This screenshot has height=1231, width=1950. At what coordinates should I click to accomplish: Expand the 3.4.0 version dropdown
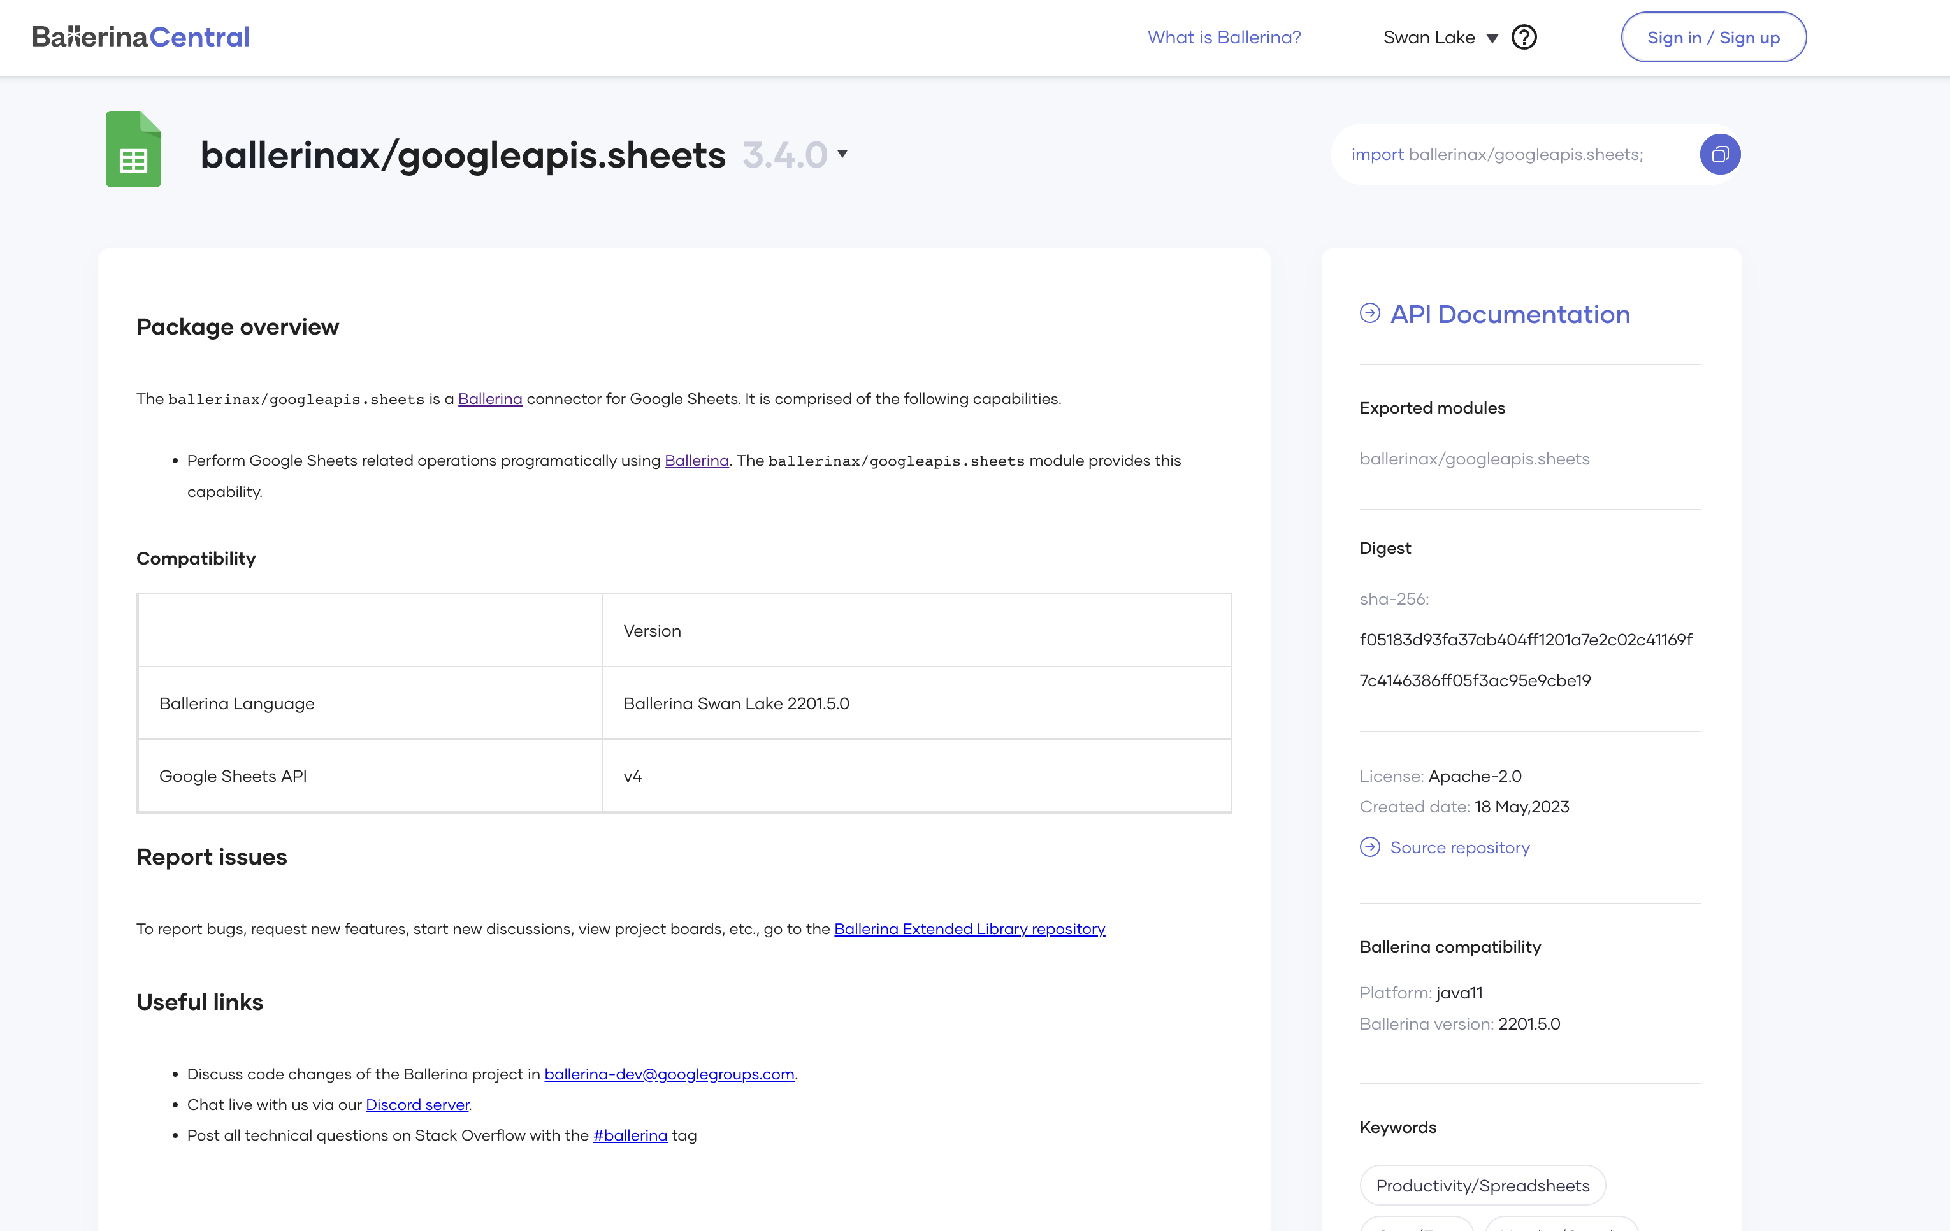[x=842, y=154]
